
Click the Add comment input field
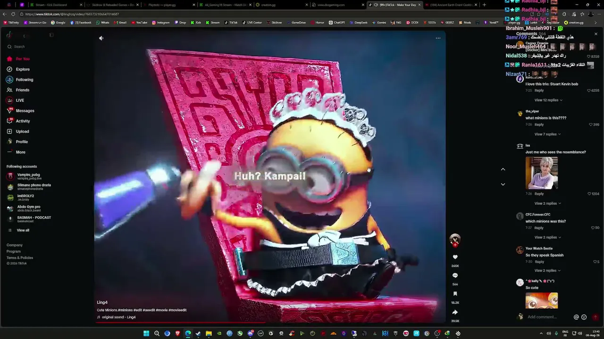pyautogui.click(x=547, y=317)
